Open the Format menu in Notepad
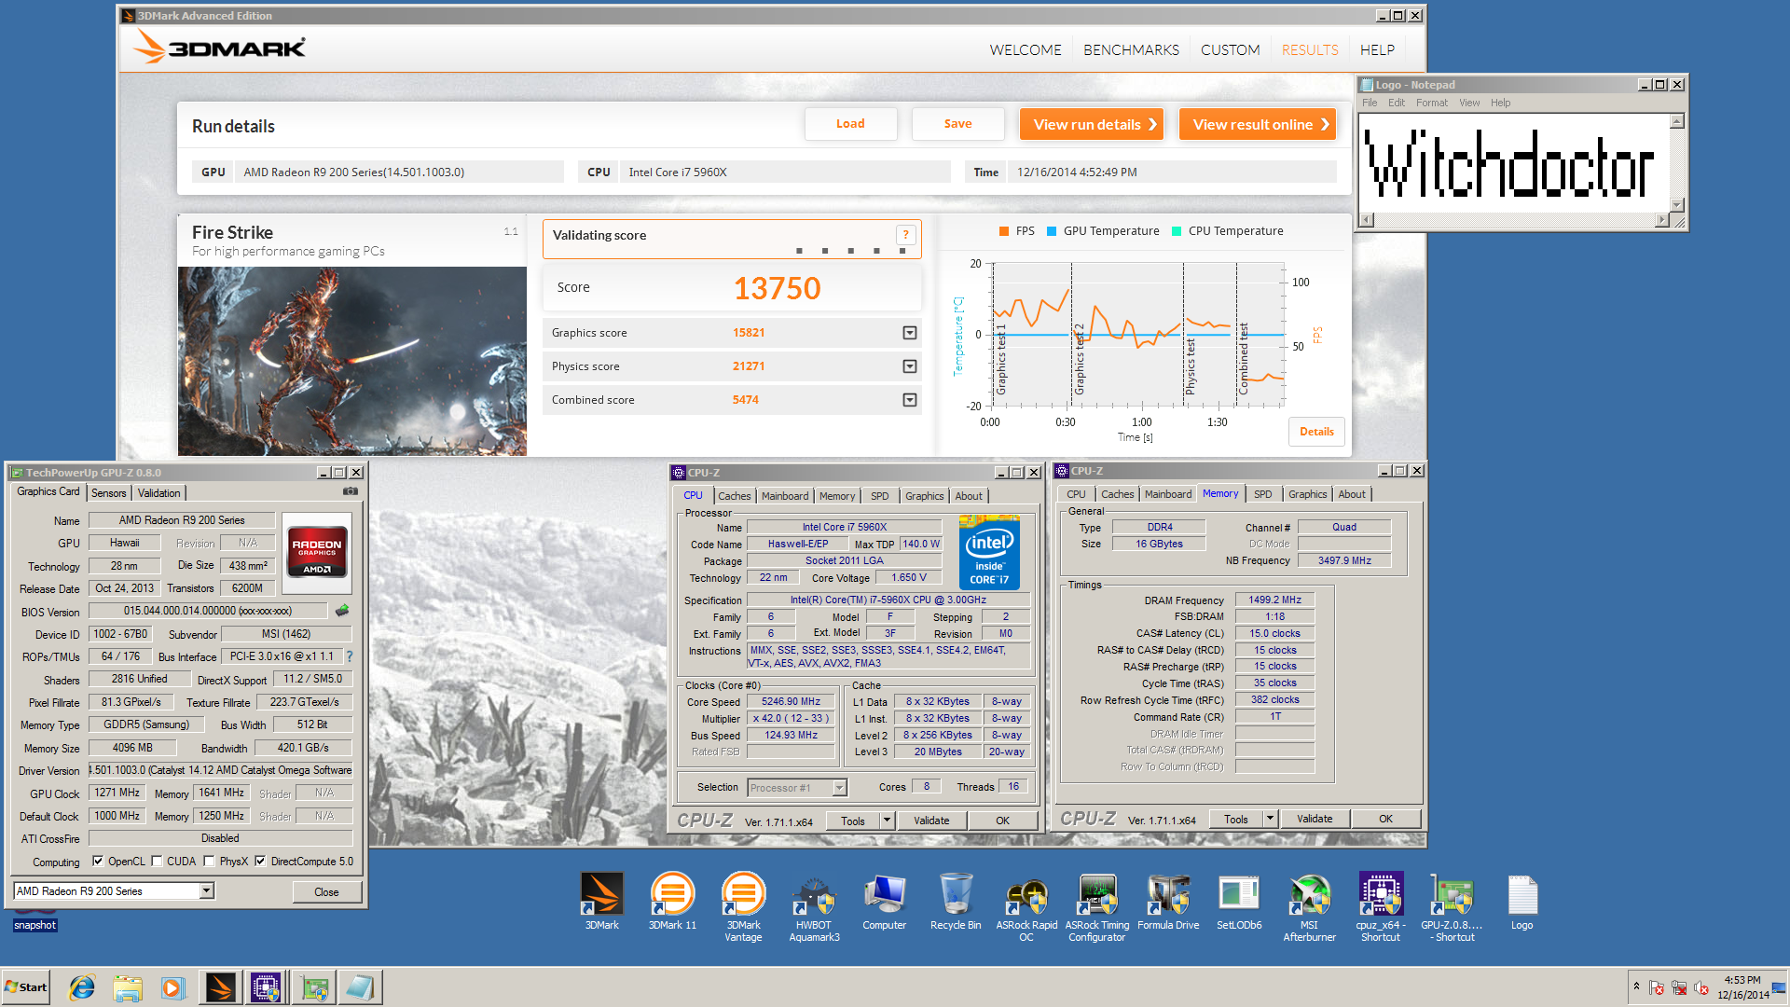This screenshot has height=1007, width=1790. (1431, 103)
